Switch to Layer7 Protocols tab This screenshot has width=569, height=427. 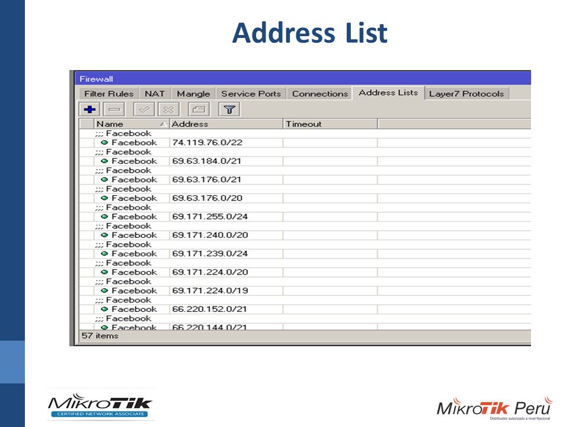coord(466,94)
